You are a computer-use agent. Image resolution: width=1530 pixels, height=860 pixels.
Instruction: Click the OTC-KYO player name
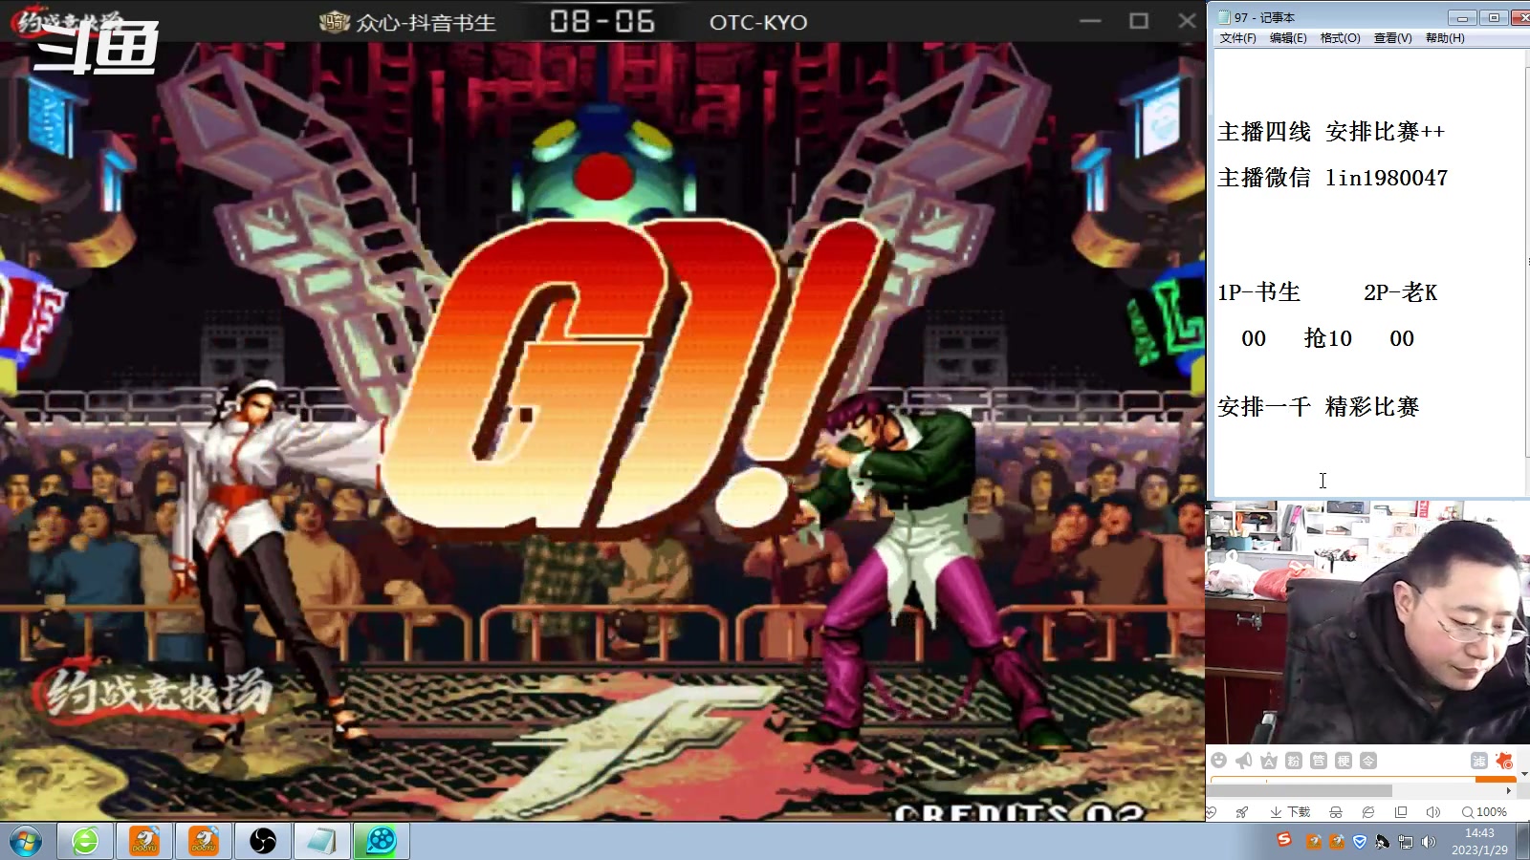click(758, 22)
